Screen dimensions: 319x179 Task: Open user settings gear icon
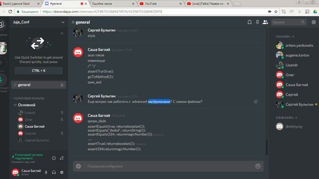pyautogui.click(x=62, y=173)
